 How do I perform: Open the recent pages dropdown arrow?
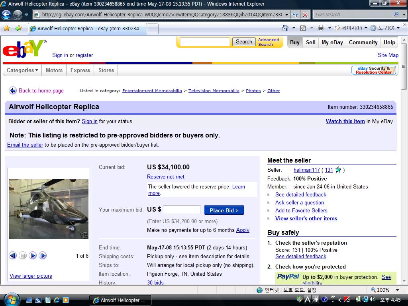click(x=26, y=15)
